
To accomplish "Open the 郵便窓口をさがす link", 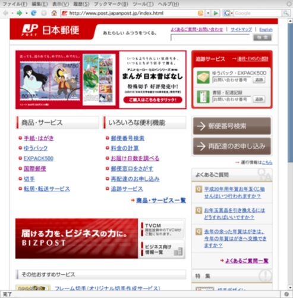I will click(x=132, y=169).
